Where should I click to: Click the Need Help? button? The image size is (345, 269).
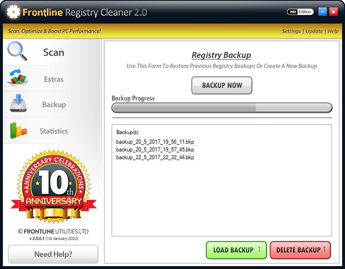[x=53, y=254]
